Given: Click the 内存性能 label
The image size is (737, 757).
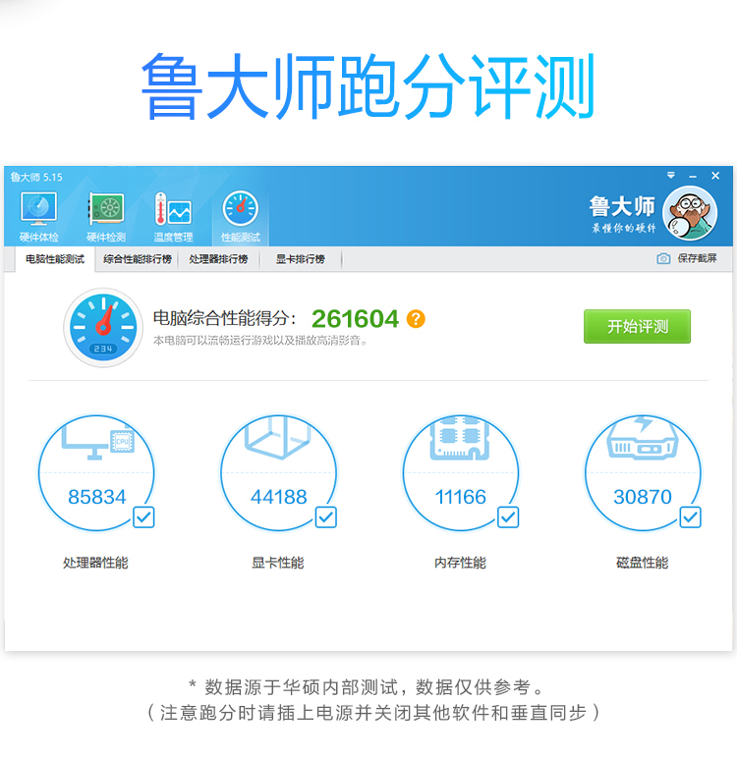Looking at the screenshot, I should click(x=460, y=563).
